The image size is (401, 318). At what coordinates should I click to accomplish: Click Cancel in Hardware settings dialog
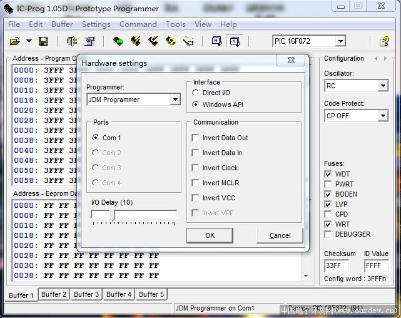(x=280, y=235)
